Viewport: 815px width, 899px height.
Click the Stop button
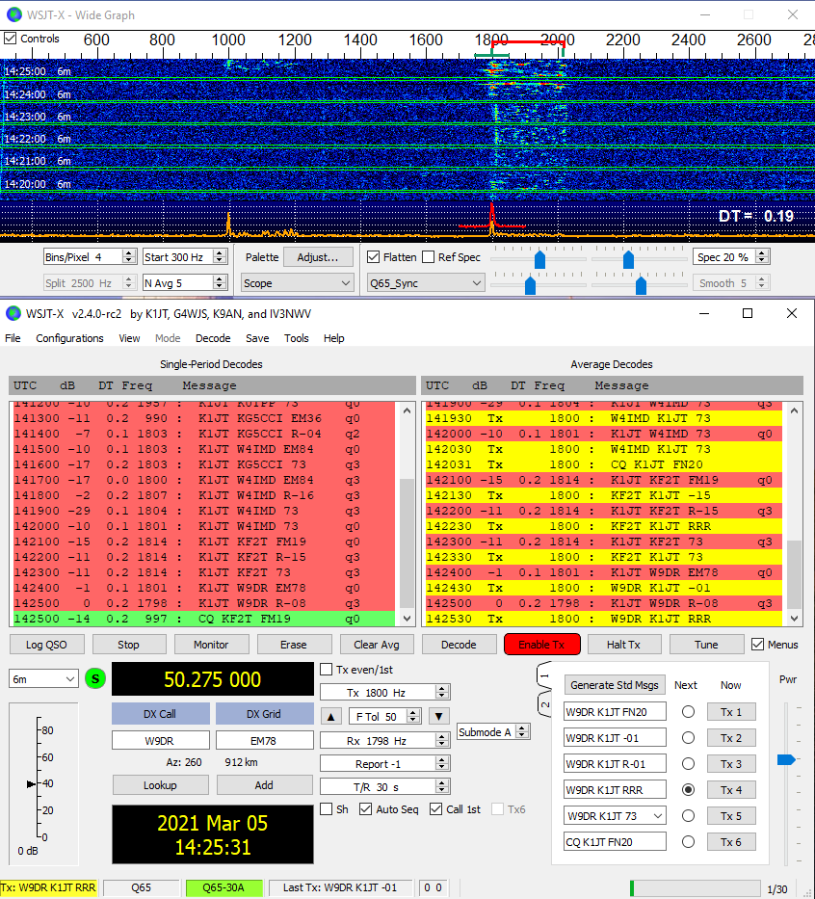tap(128, 645)
